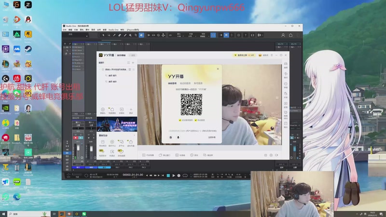Close the YY login dialog

click(x=218, y=69)
